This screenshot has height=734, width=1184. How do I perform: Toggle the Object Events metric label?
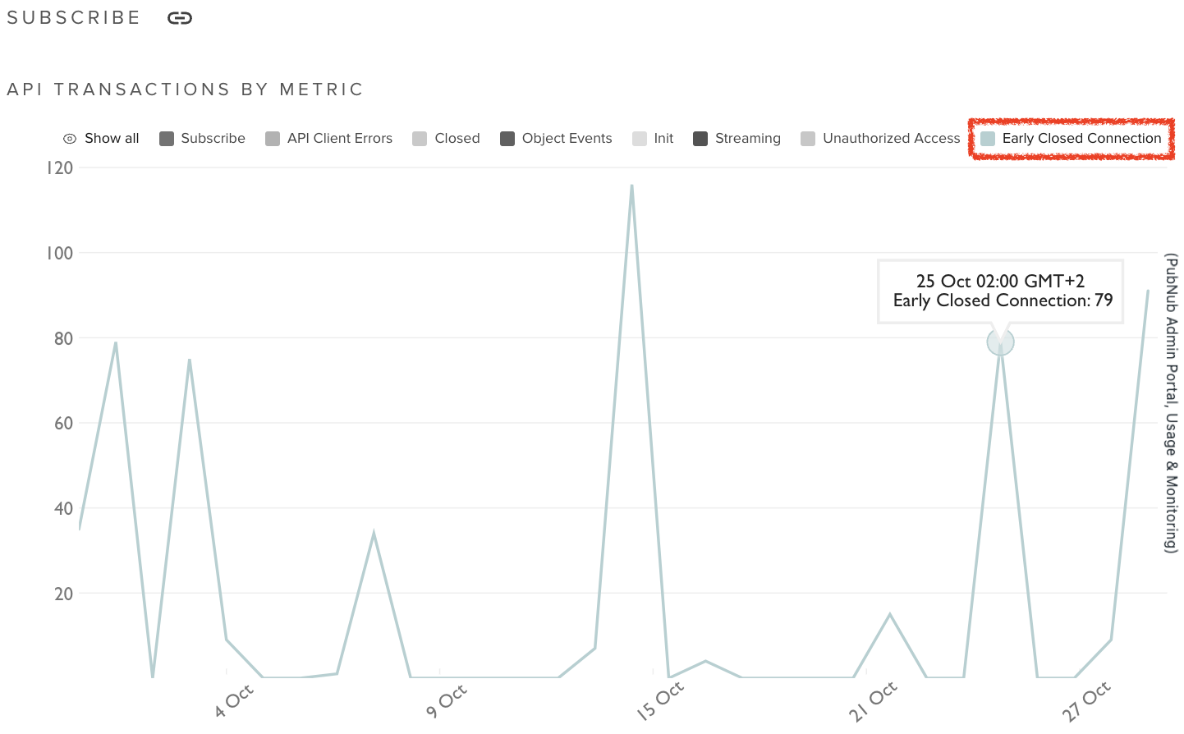click(x=567, y=139)
